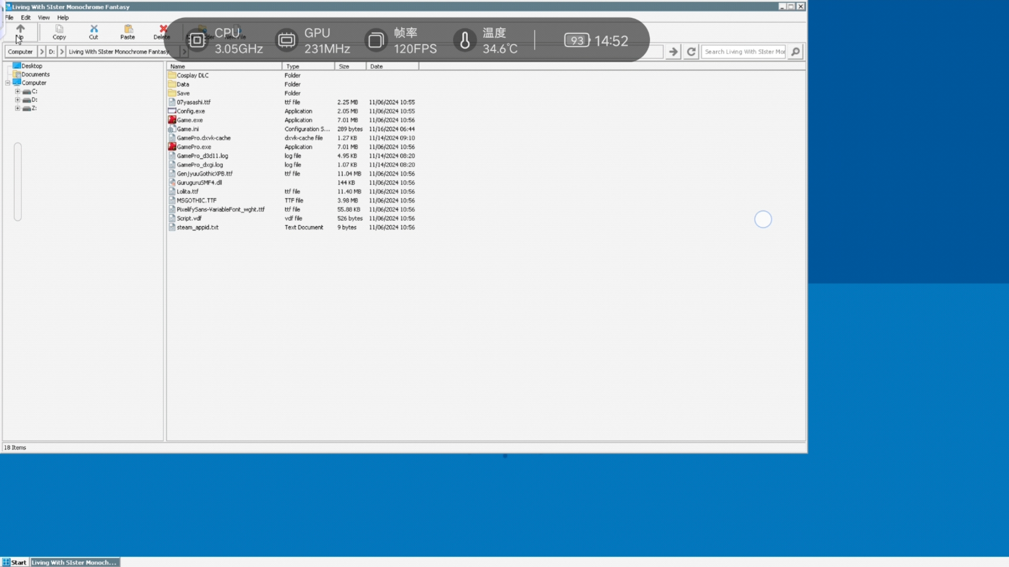Click the search magnifier icon
This screenshot has width=1009, height=567.
pos(796,51)
